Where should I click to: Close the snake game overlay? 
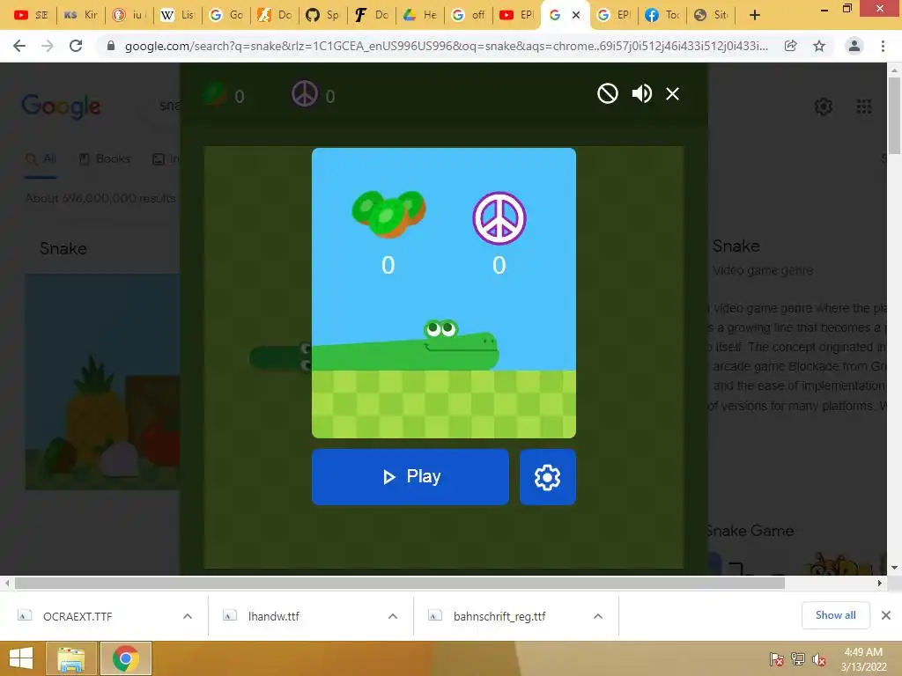[672, 93]
